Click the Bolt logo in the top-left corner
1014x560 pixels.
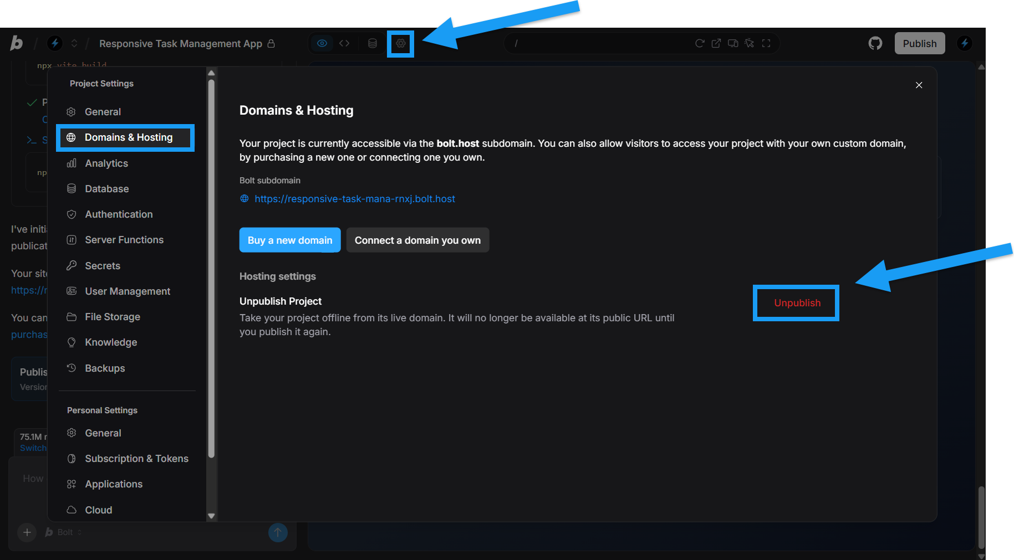click(17, 43)
